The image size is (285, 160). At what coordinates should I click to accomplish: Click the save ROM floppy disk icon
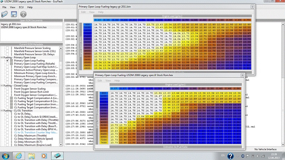[x=14, y=14]
